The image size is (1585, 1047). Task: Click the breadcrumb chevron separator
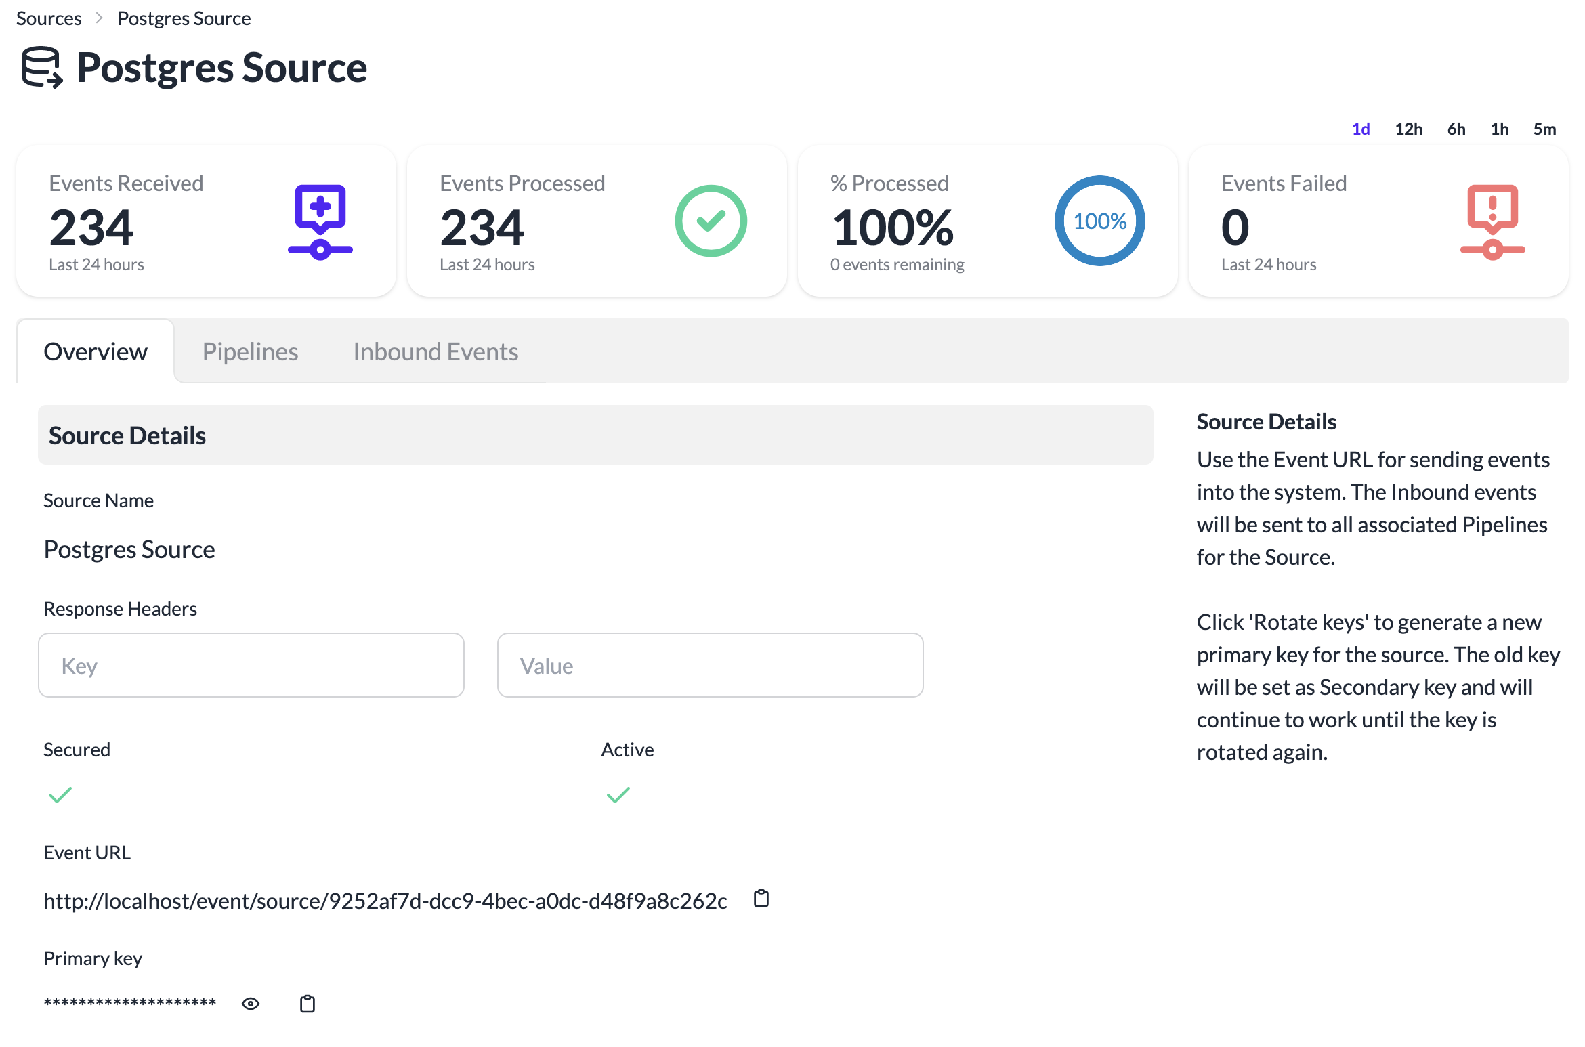click(100, 18)
